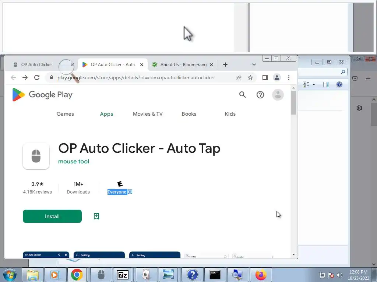
Task: Switch to Firefox on taskbar
Action: coord(261,275)
